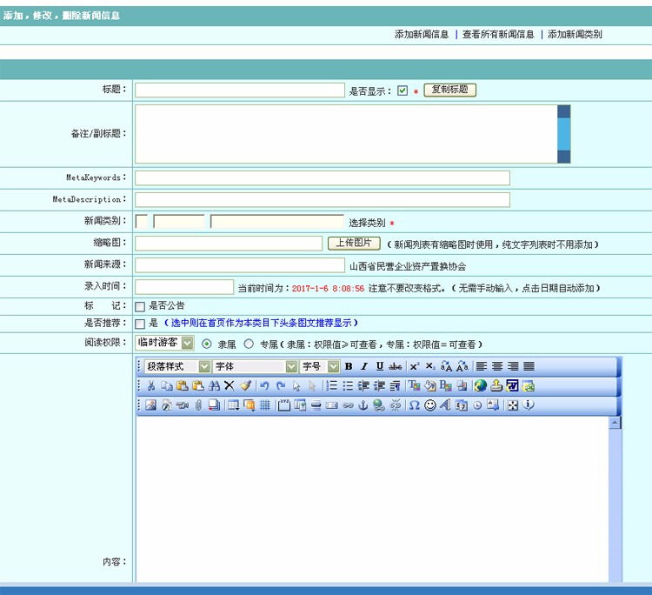
Task: Insert an anchor with the anchor icon
Action: point(363,404)
